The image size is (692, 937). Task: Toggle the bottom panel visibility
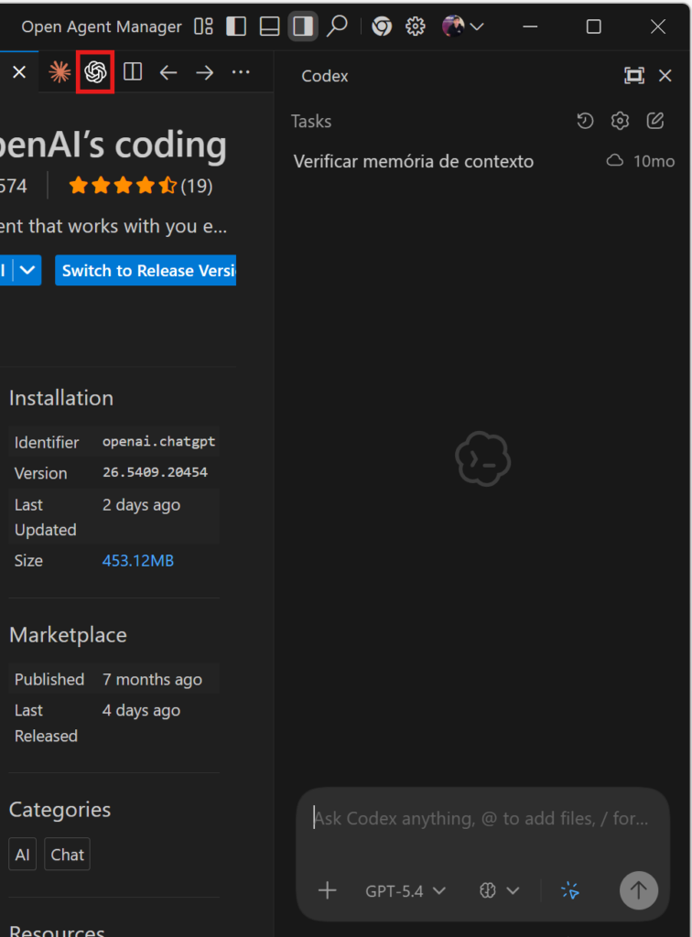(269, 27)
